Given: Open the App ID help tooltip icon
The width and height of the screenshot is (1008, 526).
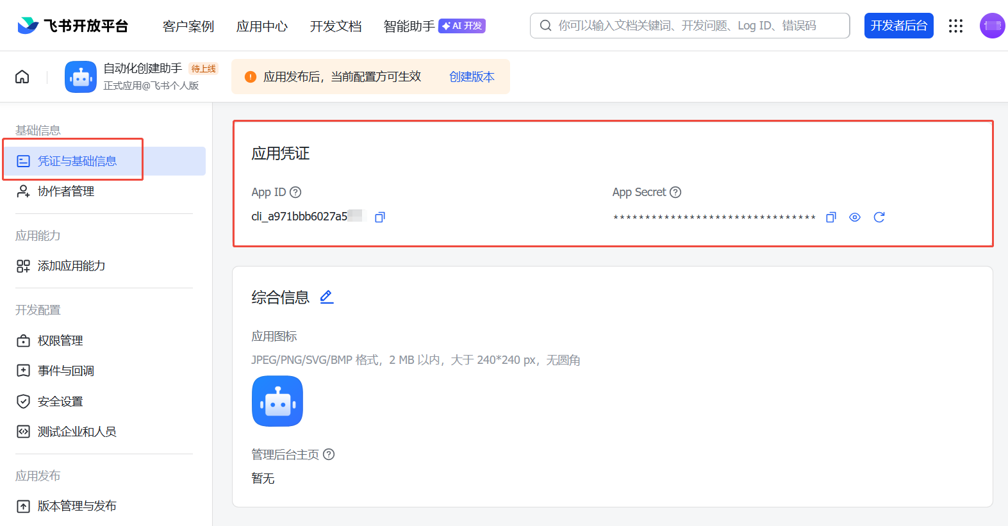Looking at the screenshot, I should [295, 192].
